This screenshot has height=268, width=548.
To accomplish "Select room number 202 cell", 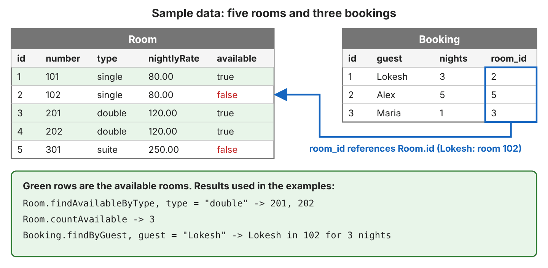I will click(x=53, y=132).
